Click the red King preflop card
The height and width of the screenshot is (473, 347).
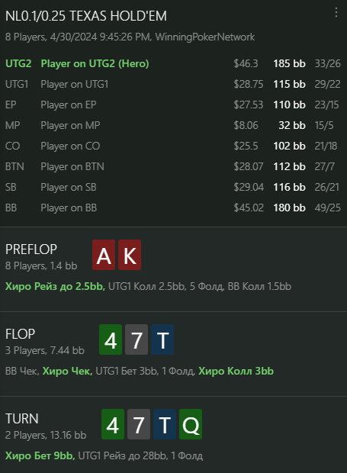point(130,255)
